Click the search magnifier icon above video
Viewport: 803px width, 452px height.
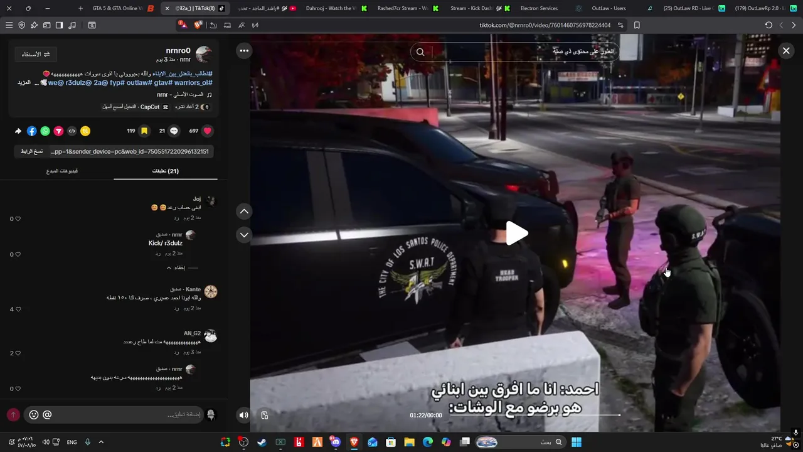point(420,52)
